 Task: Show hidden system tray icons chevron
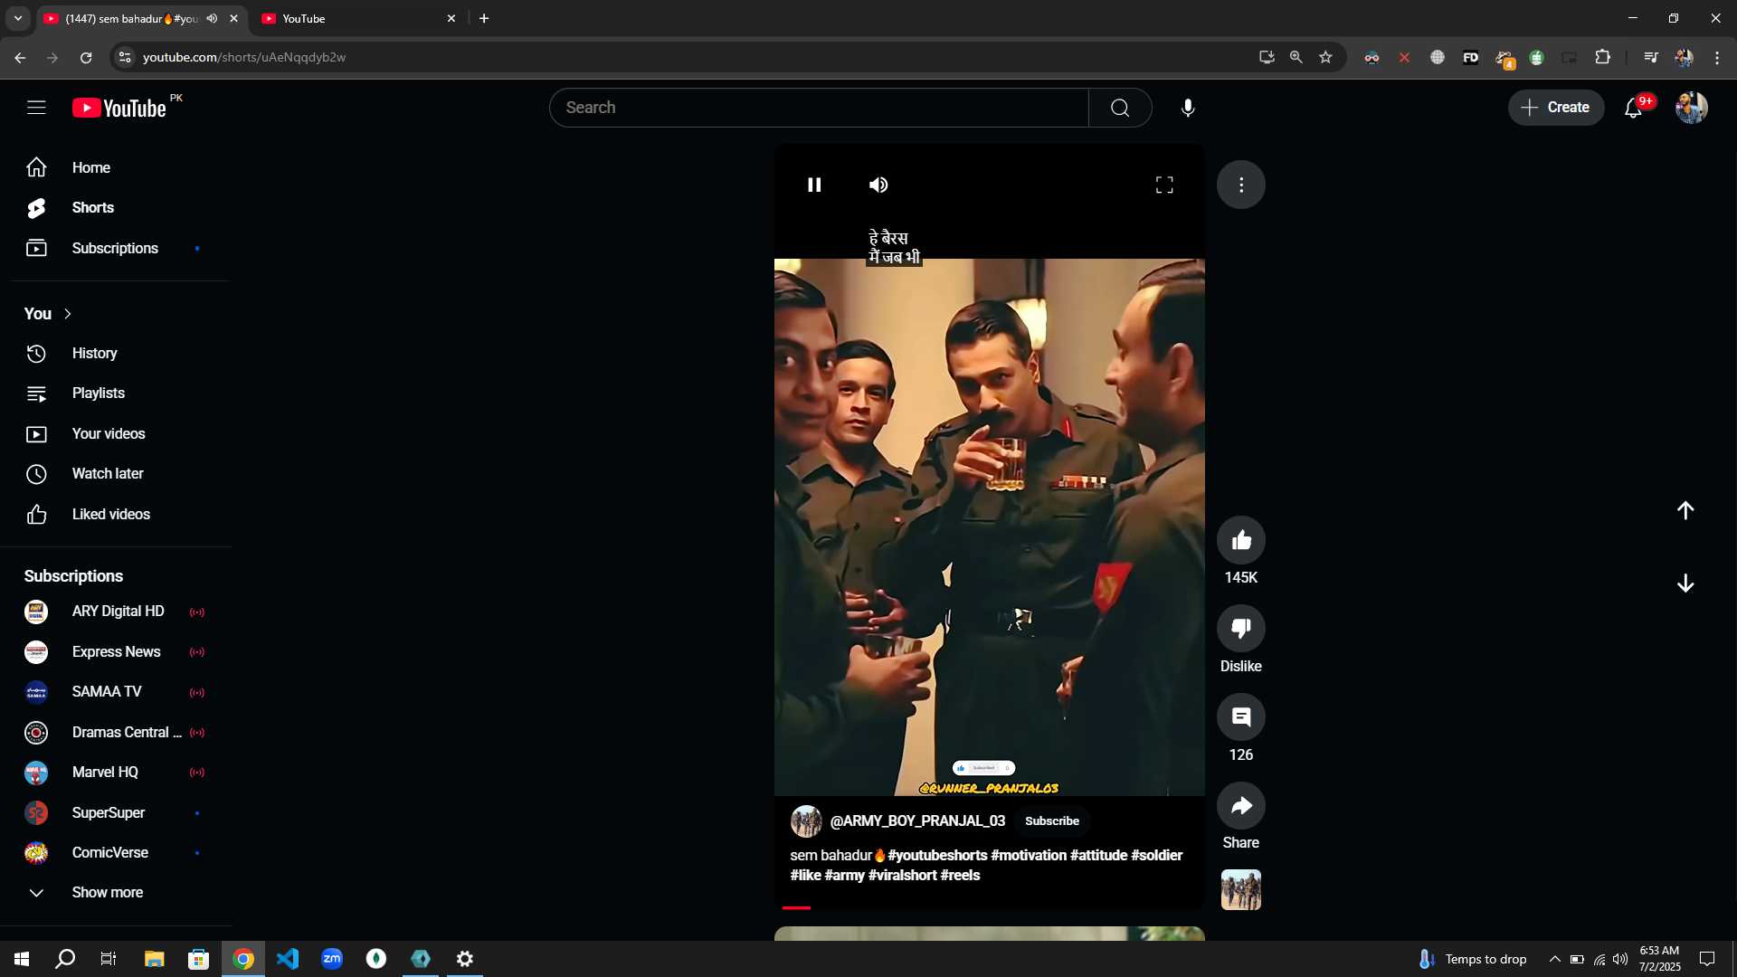point(1554,959)
